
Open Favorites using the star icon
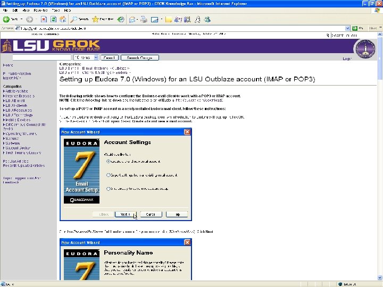click(x=95, y=19)
